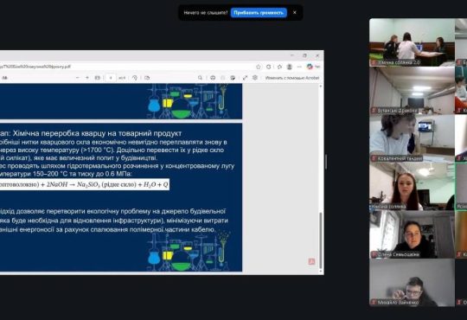Click the fit-to-page icon in PDF toolbar
Screen dimensions: 467x320
tap(98, 78)
